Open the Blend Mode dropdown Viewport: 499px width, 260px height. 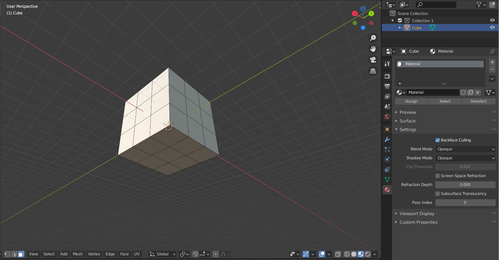(465, 149)
